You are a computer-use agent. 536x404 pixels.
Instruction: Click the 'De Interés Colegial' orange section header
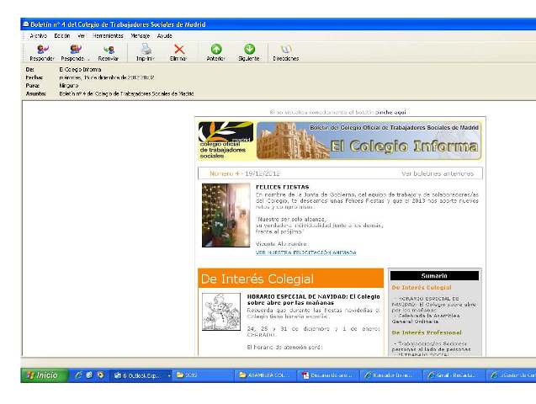pos(291,279)
